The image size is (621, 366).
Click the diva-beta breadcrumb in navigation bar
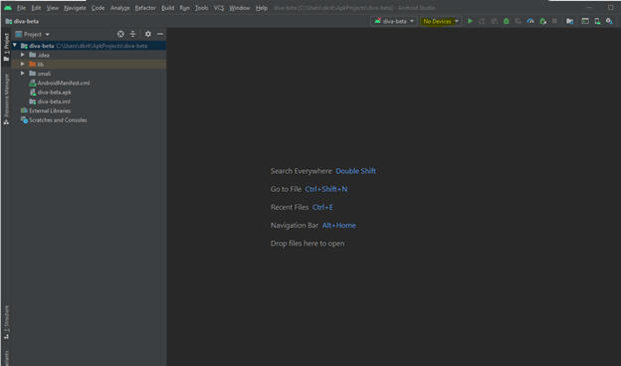click(23, 21)
